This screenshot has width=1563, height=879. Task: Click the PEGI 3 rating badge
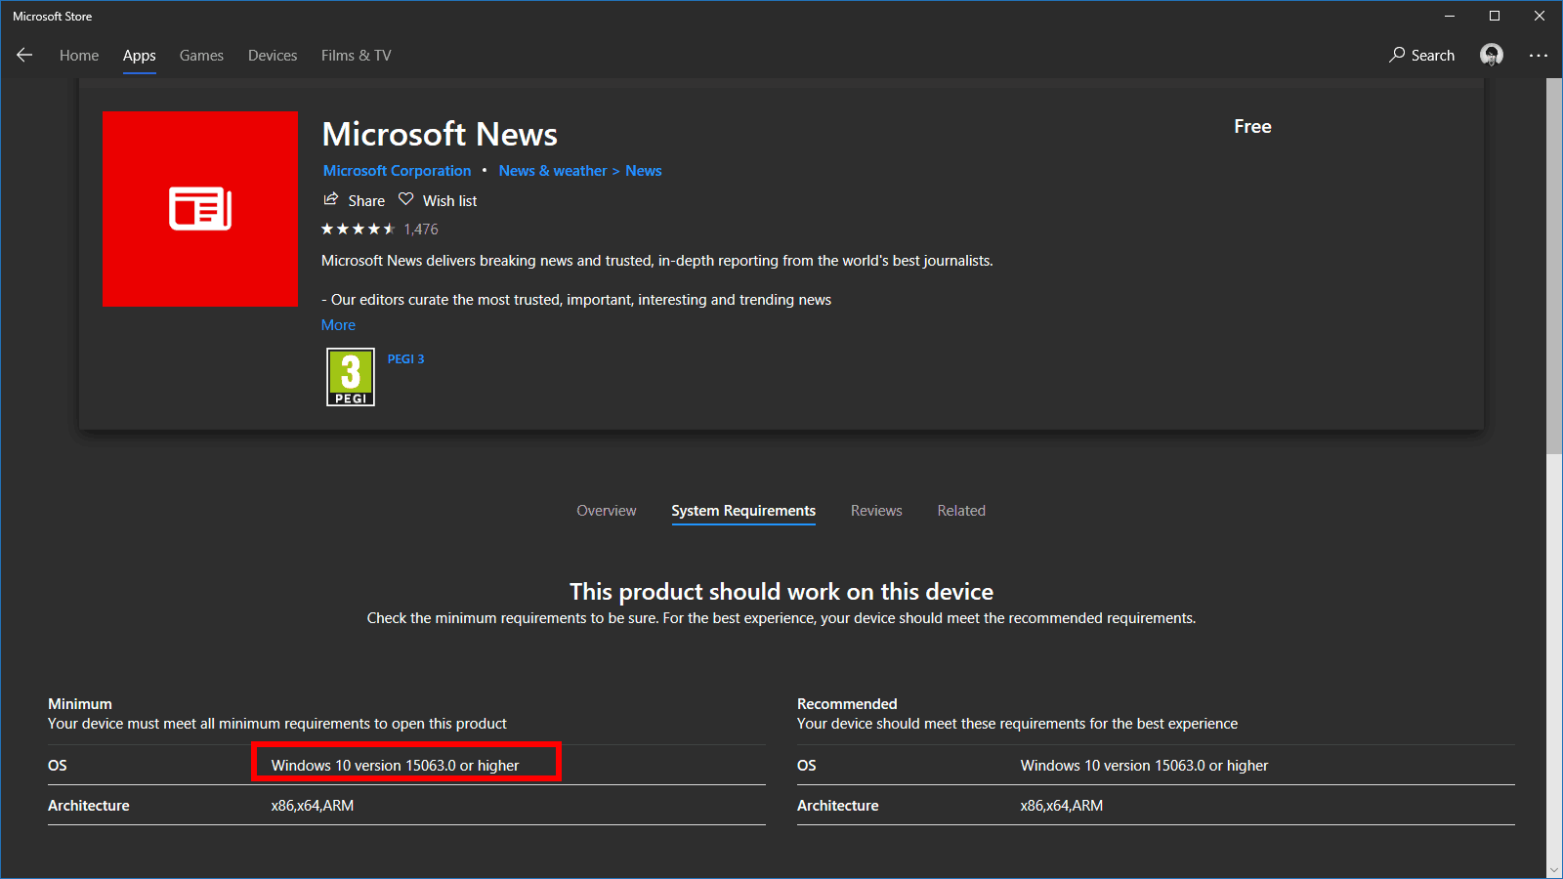[x=351, y=377]
